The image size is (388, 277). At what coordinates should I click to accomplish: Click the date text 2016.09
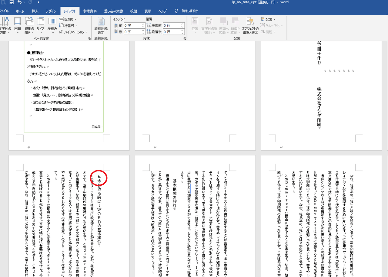coord(96,127)
